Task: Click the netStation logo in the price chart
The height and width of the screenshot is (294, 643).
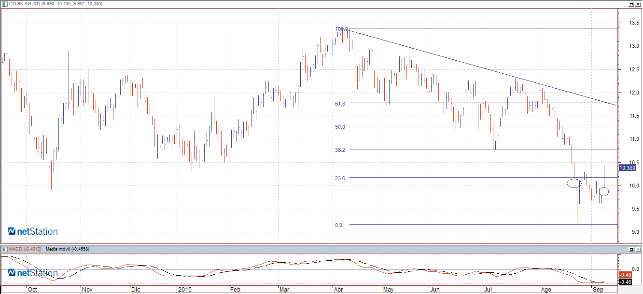Action: (33, 232)
